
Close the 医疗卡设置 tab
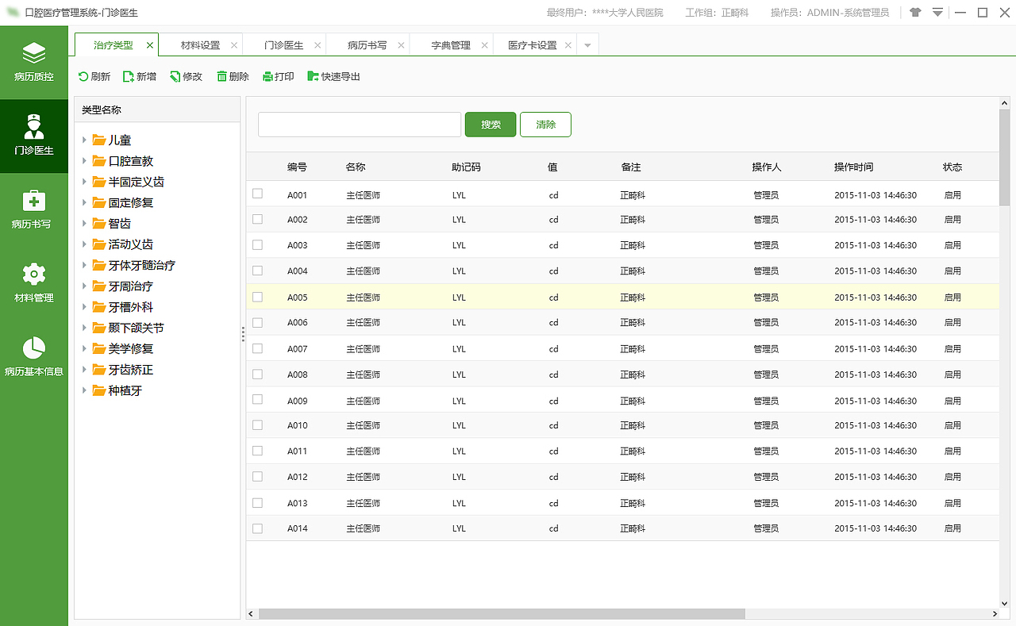pos(568,45)
